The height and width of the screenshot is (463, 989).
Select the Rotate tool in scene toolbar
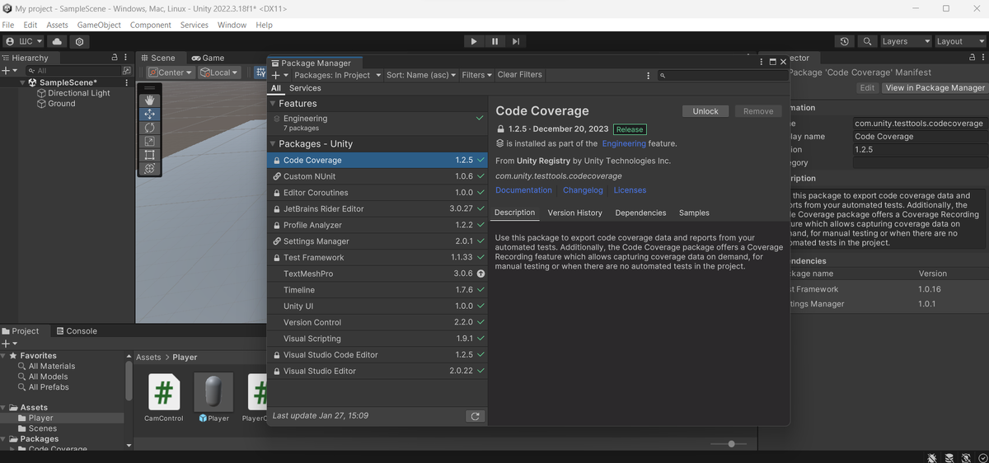click(x=149, y=128)
